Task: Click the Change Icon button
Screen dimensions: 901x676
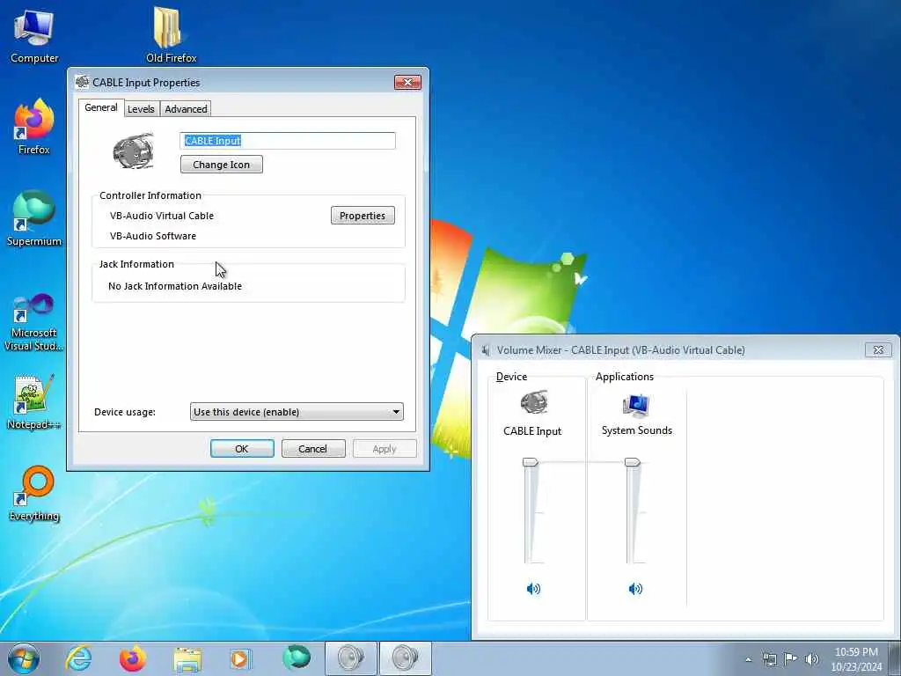Action: coord(221,165)
